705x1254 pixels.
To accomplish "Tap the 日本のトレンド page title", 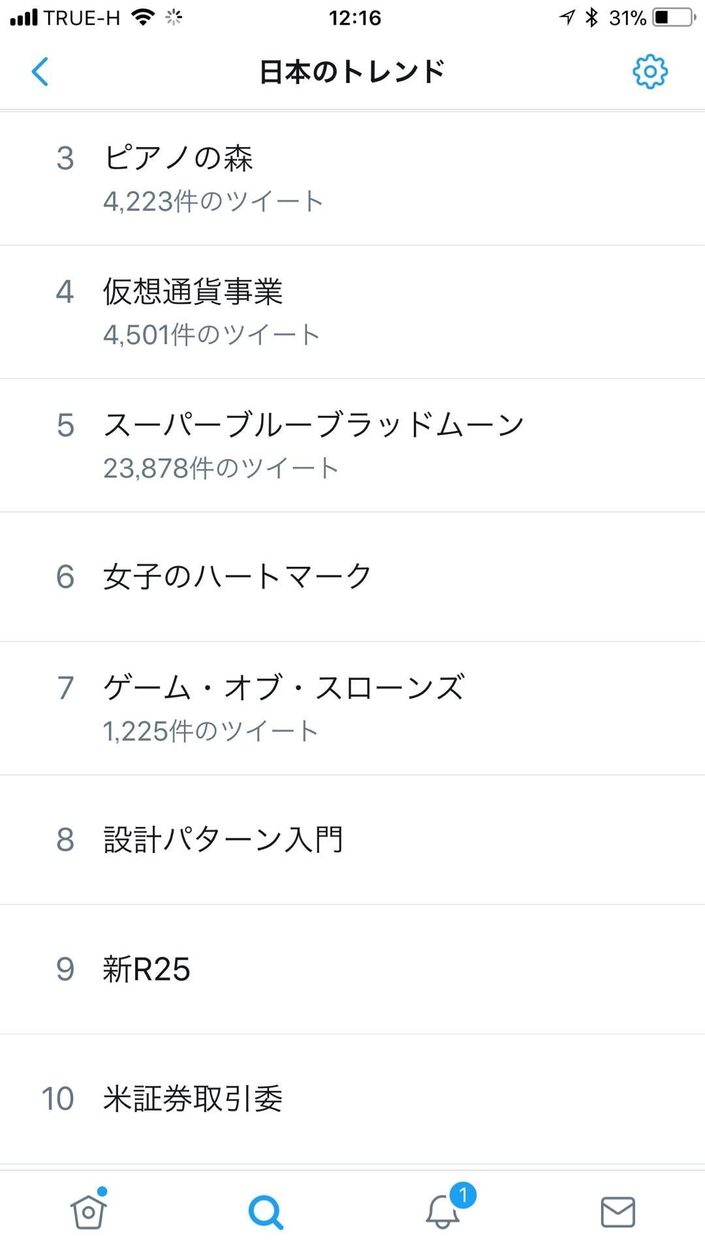I will click(x=352, y=72).
